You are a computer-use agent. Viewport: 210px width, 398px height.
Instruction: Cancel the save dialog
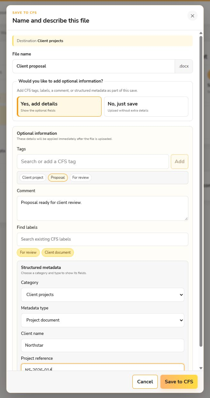[x=145, y=382]
